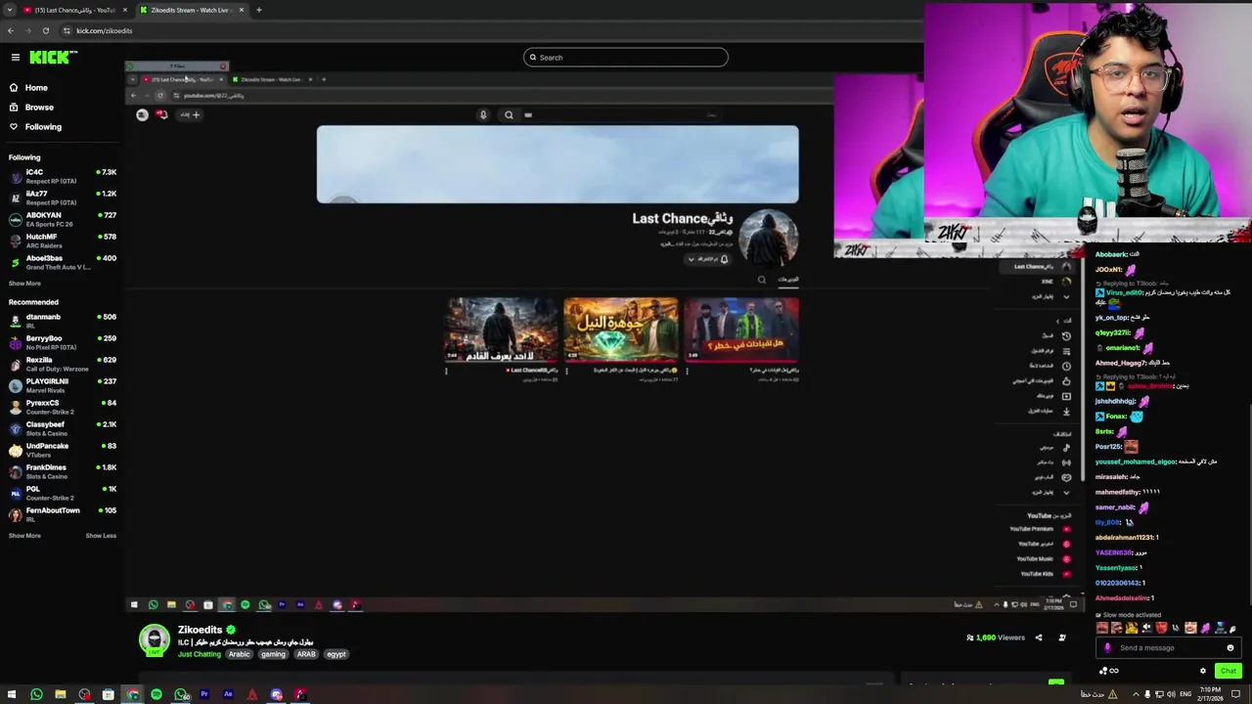
Task: Open recommended channel FernAboutTown
Action: (63, 514)
